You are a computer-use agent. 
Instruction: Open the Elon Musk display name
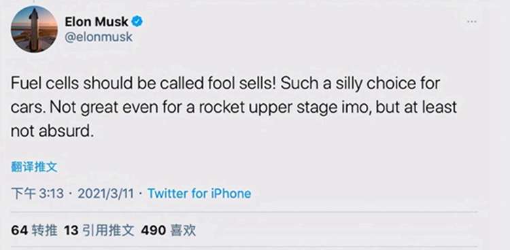tap(97, 22)
